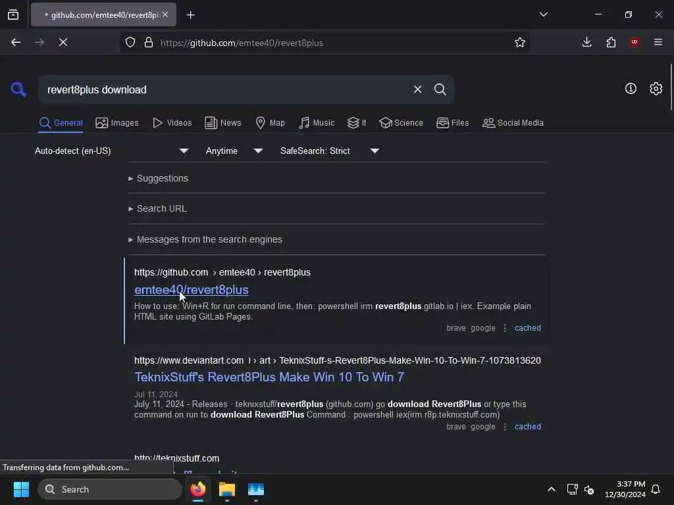Clear the search query with X
The width and height of the screenshot is (674, 505).
pyautogui.click(x=417, y=89)
